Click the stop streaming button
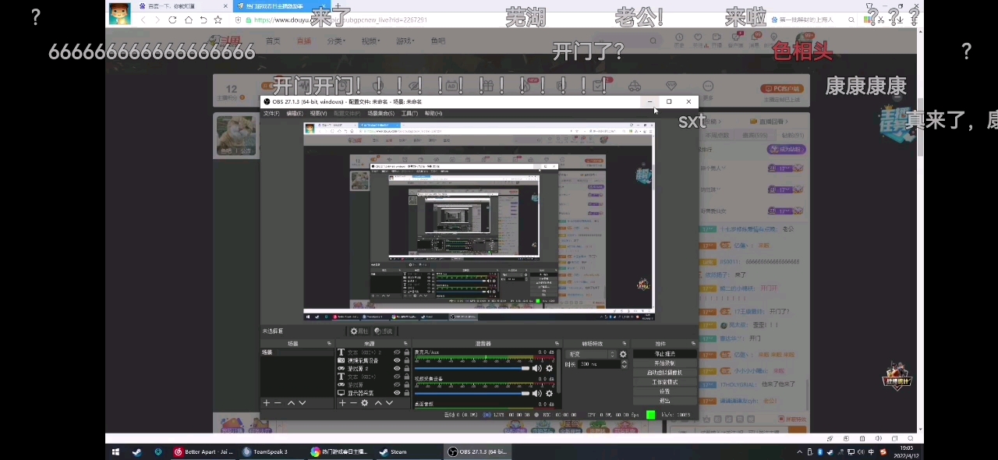998x460 pixels. (664, 354)
